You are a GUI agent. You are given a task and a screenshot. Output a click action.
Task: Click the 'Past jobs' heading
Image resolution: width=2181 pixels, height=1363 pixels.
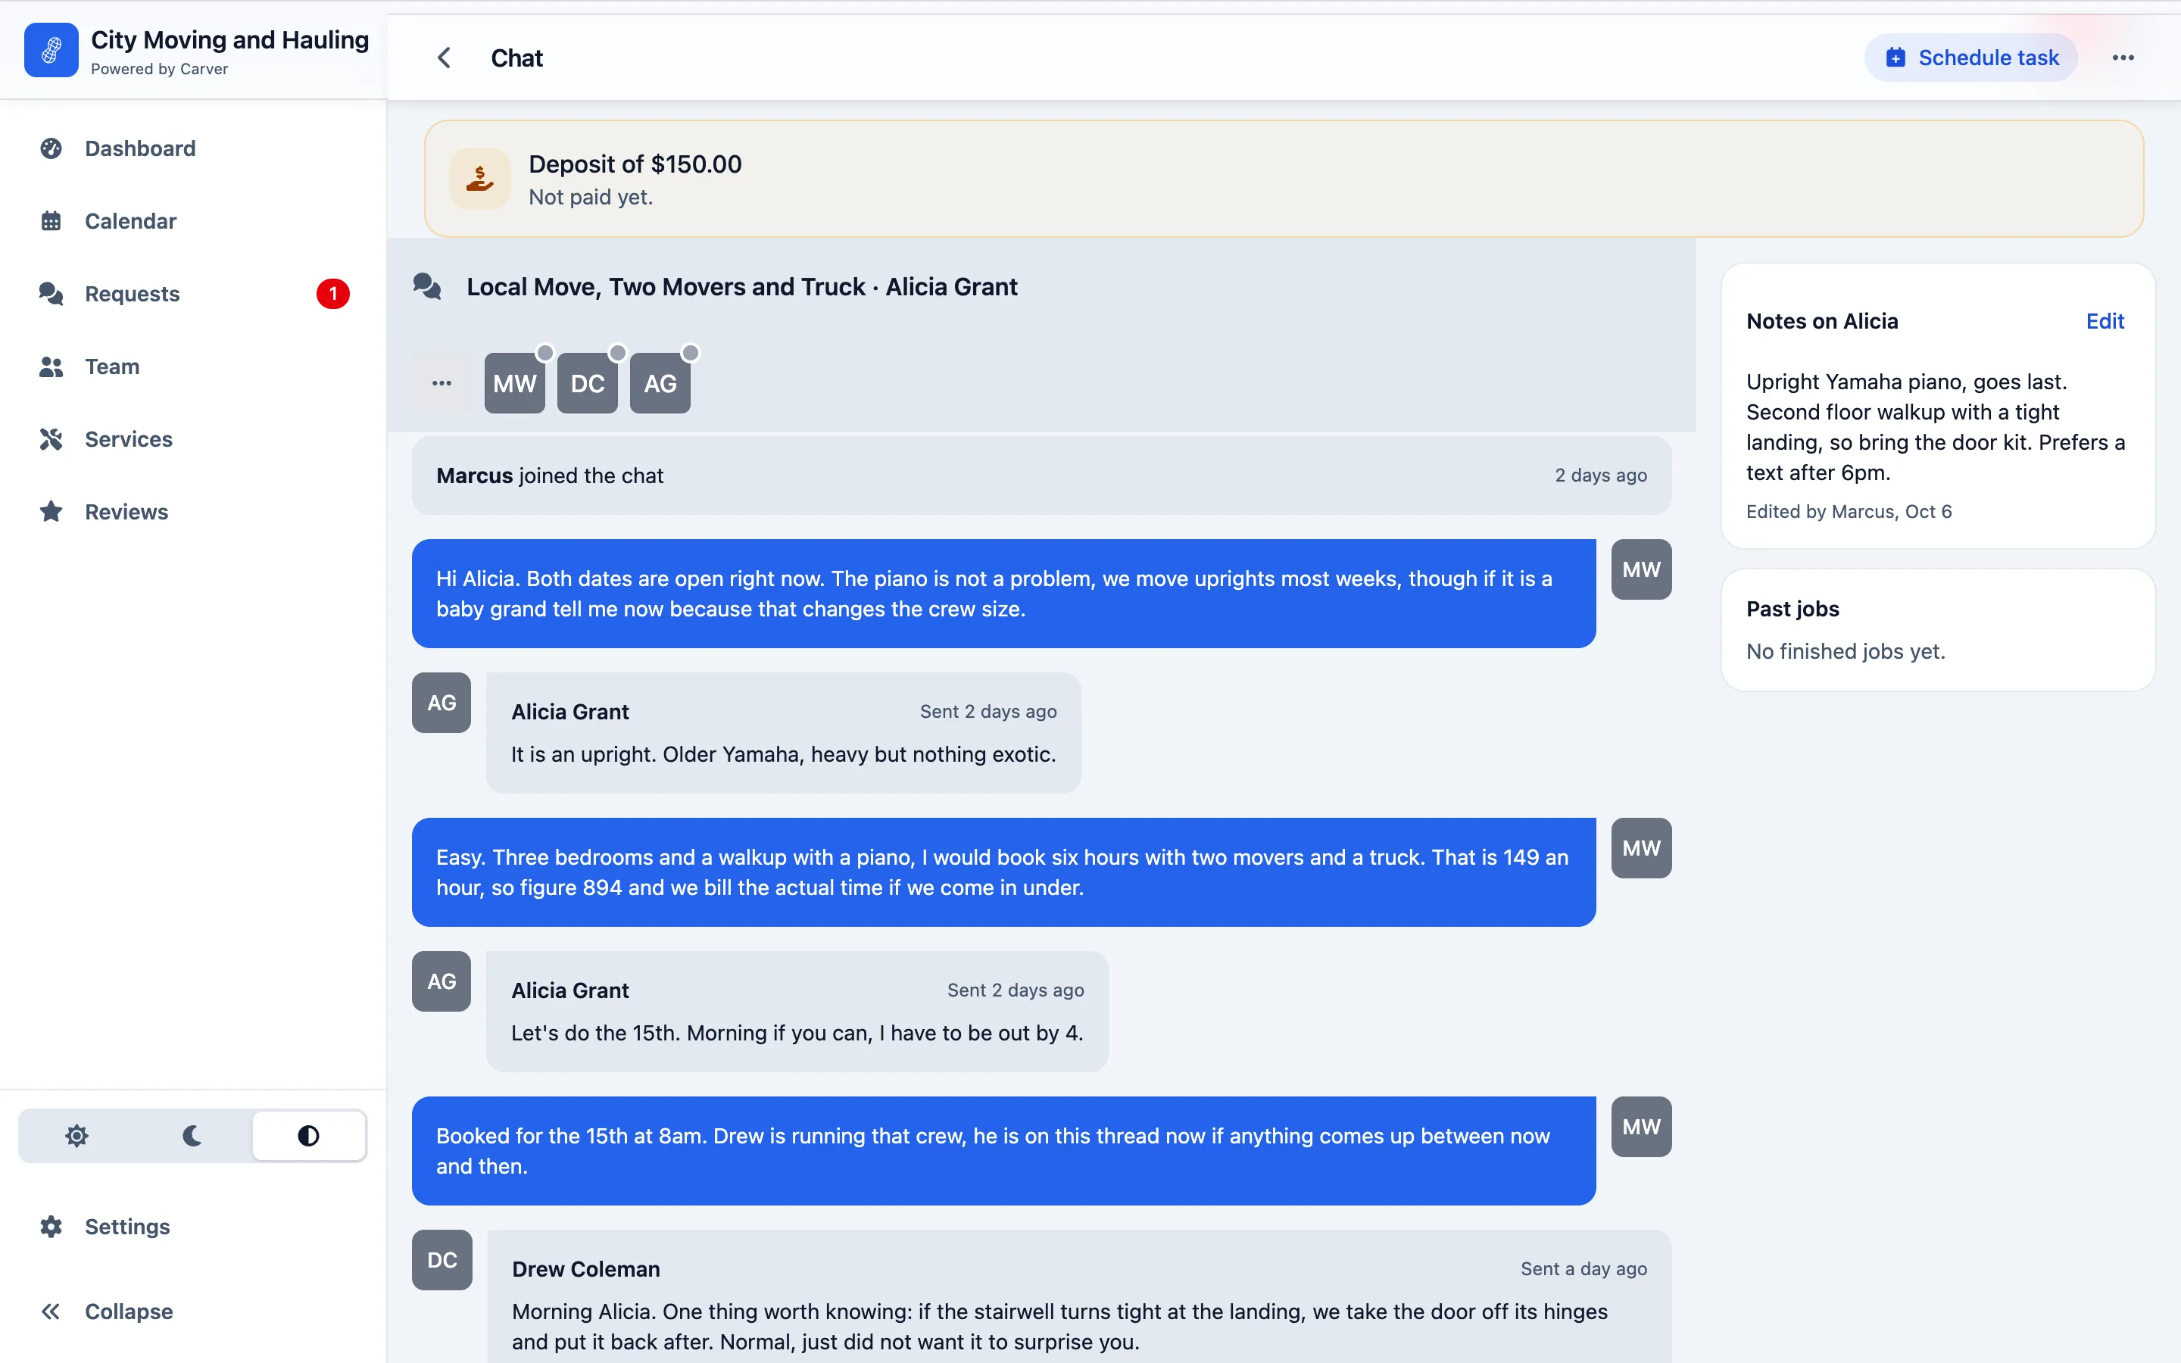click(x=1793, y=609)
